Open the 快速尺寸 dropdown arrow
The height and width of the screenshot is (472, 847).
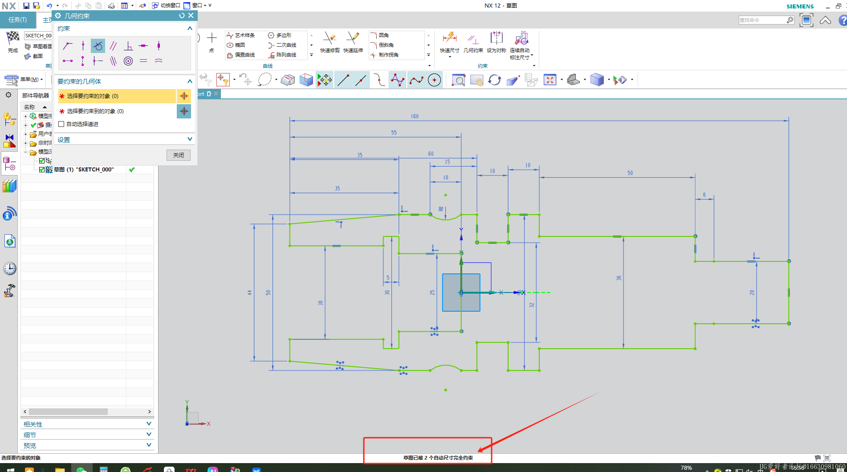(x=449, y=57)
